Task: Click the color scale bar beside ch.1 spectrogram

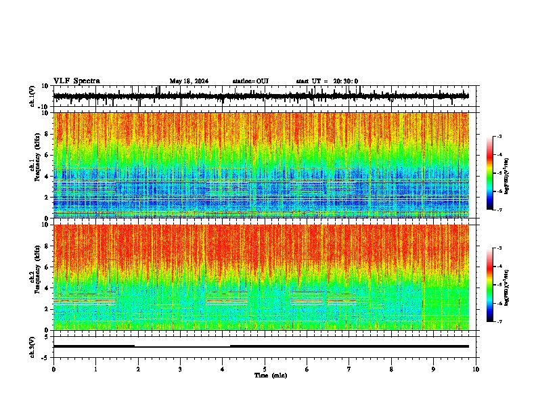Action: coord(490,173)
